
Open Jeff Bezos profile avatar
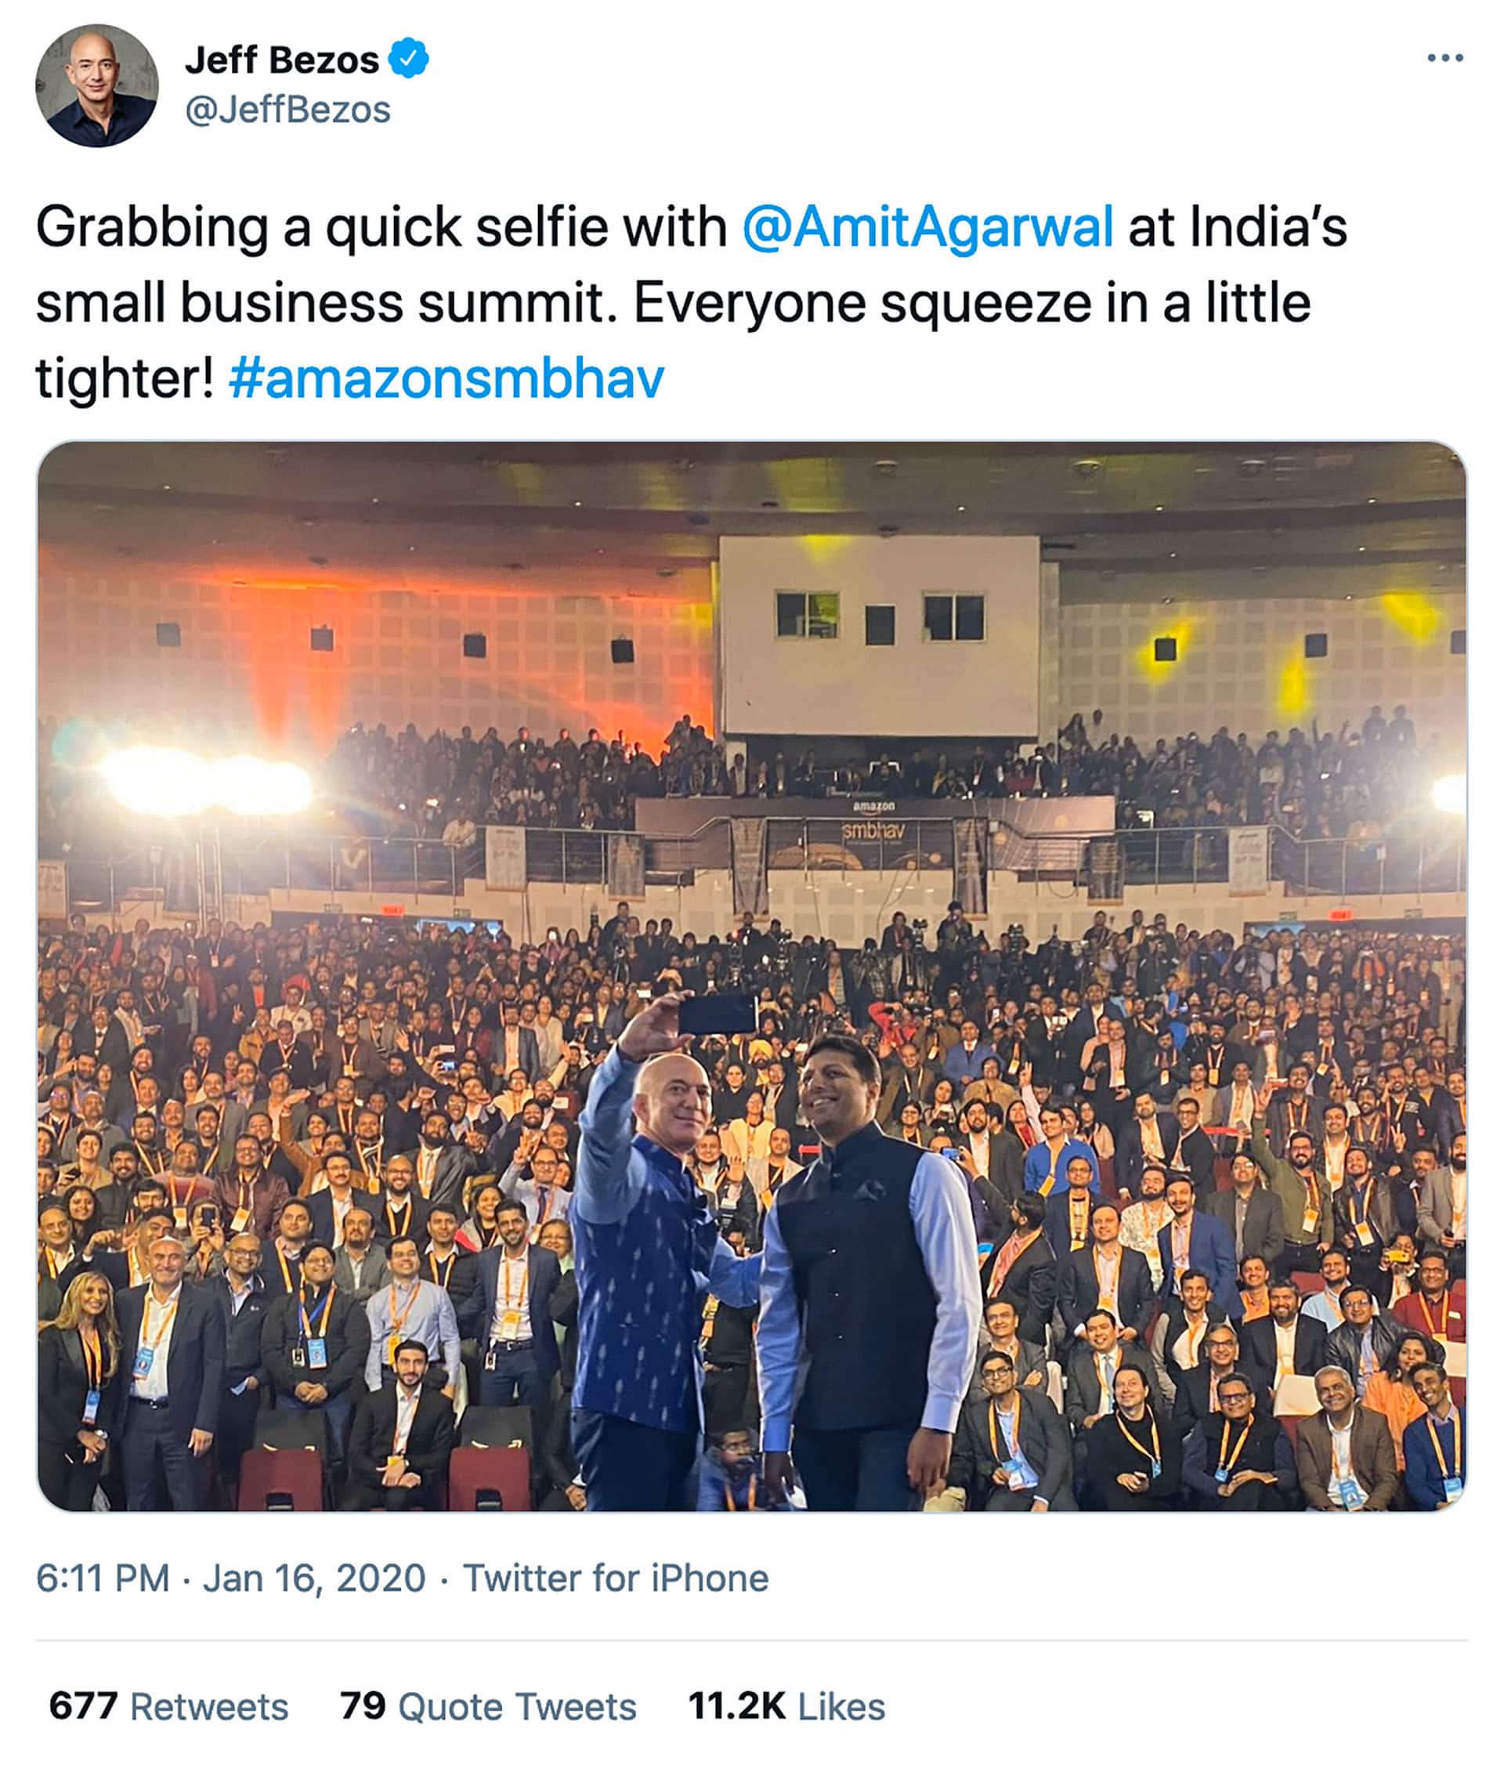pos(96,85)
